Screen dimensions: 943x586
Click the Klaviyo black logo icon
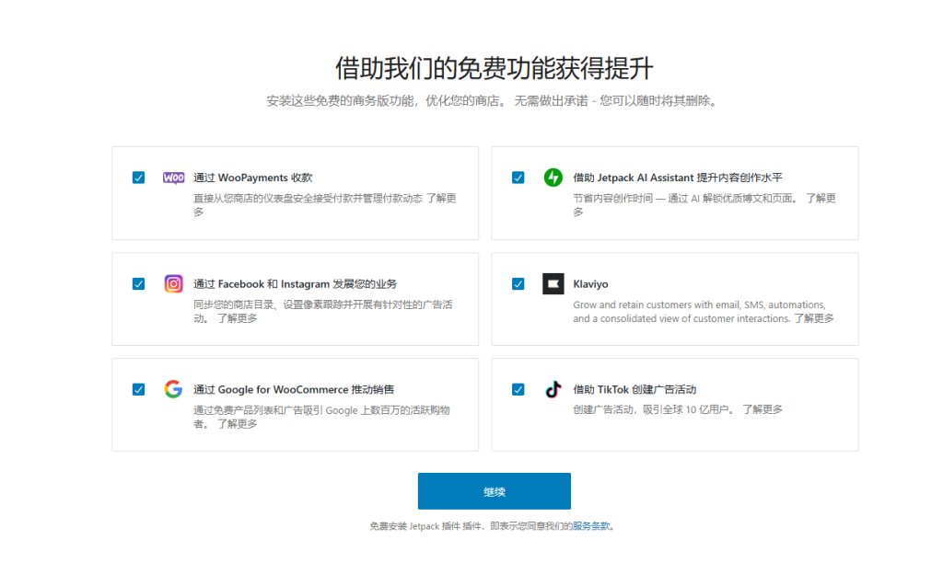click(x=553, y=283)
